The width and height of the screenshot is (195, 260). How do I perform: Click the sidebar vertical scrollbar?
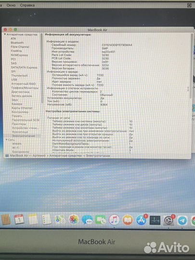(x=41, y=68)
